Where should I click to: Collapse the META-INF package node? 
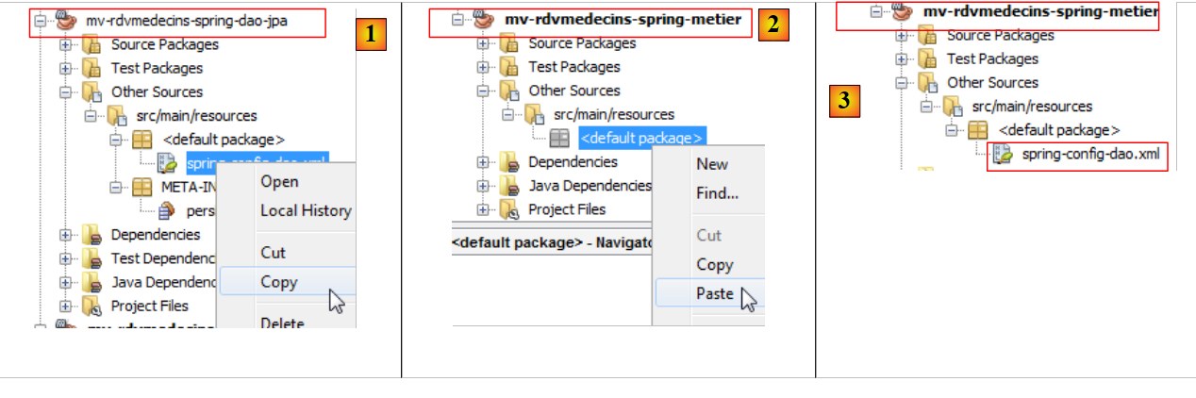pos(117,187)
